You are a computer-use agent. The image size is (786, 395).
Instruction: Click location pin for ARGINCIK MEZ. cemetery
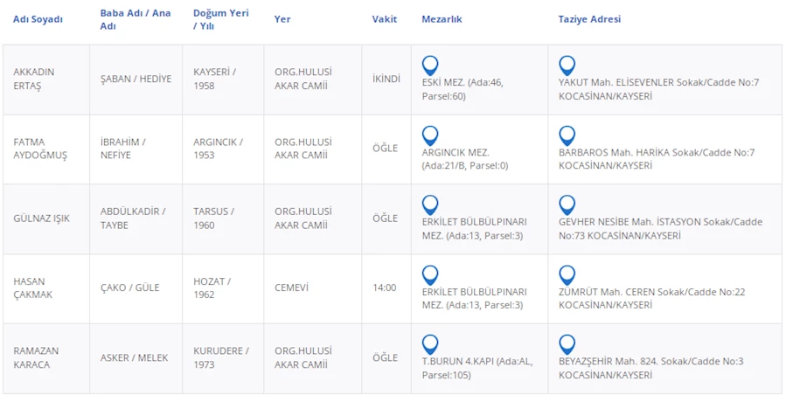pos(430,135)
